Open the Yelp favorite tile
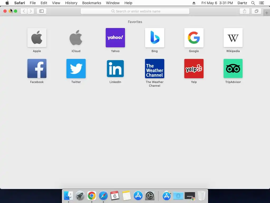Viewport: 270px width, 203px height. pyautogui.click(x=194, y=68)
